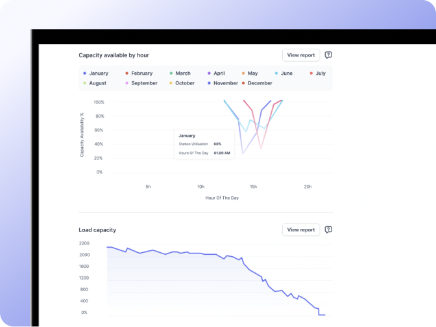The image size is (436, 327).
Task: Select October legend color dot
Action: pos(171,83)
